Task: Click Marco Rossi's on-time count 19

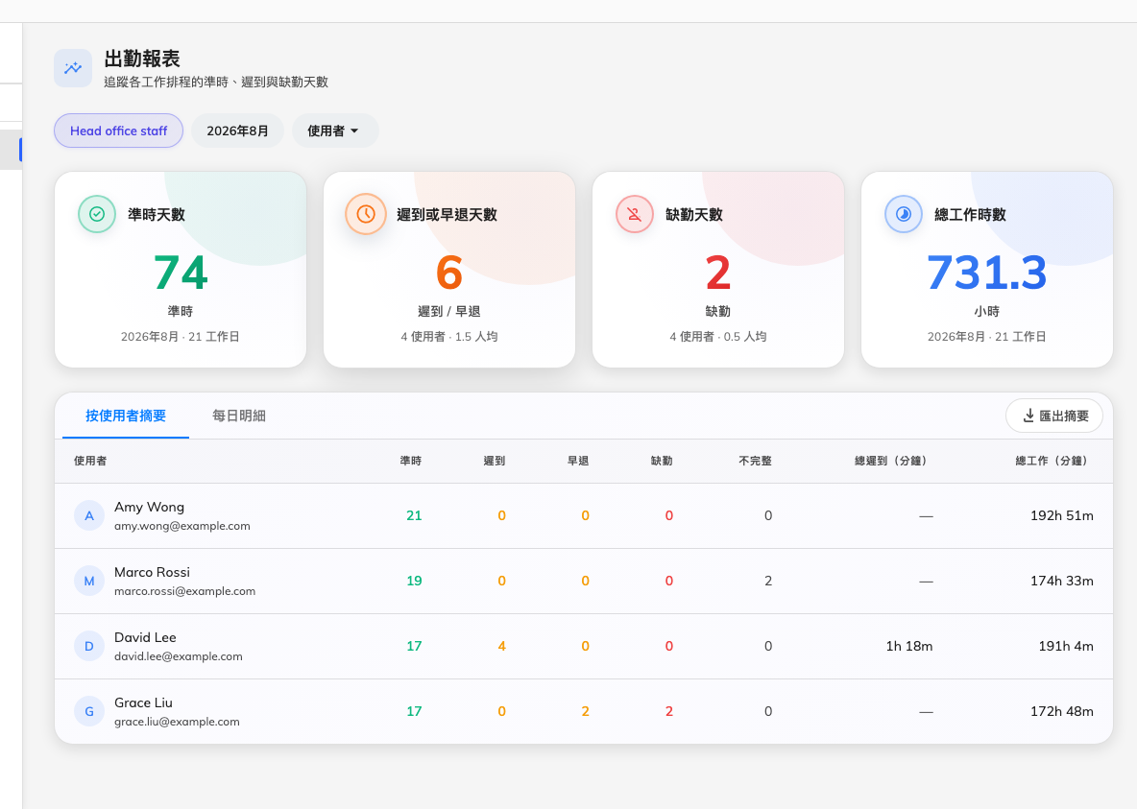Action: point(414,582)
